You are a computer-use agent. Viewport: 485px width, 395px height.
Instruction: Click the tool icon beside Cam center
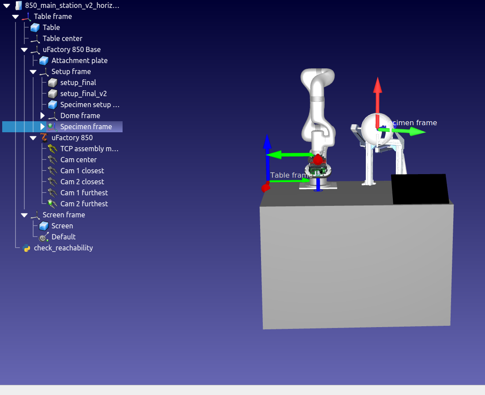52,160
